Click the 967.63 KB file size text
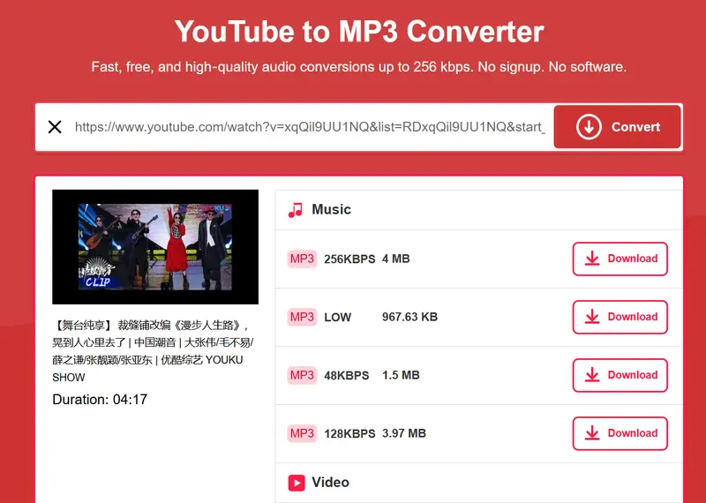 (409, 317)
